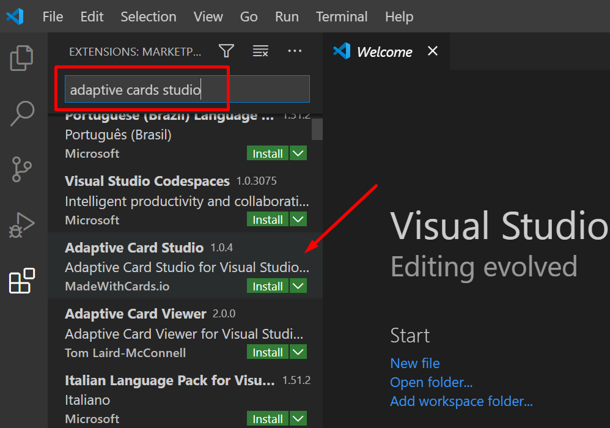Click the extensions list scrollbar thumb
Viewport: 610px width, 428px height.
[317, 129]
